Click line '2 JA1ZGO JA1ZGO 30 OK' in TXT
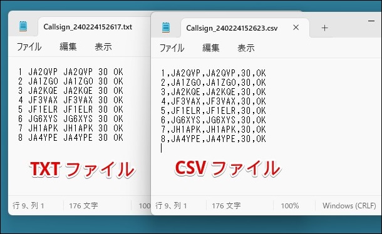382x234 pixels. (x=71, y=81)
